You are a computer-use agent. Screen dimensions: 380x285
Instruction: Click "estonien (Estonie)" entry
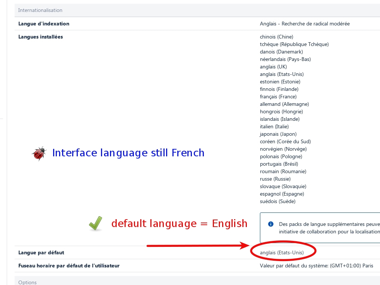pyautogui.click(x=280, y=82)
